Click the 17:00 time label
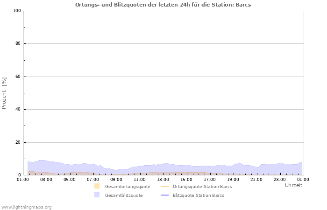Viewport: 327px width, 210px height. [210, 180]
